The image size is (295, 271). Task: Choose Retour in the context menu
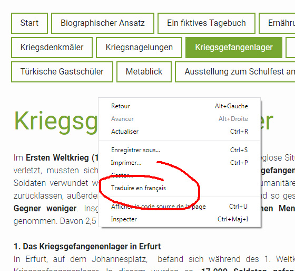(x=180, y=106)
